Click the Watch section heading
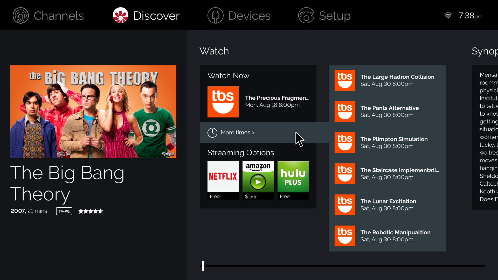The width and height of the screenshot is (498, 280). [x=214, y=51]
